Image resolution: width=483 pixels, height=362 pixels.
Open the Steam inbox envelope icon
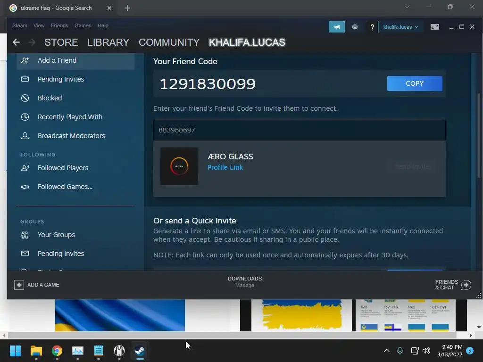pyautogui.click(x=355, y=27)
